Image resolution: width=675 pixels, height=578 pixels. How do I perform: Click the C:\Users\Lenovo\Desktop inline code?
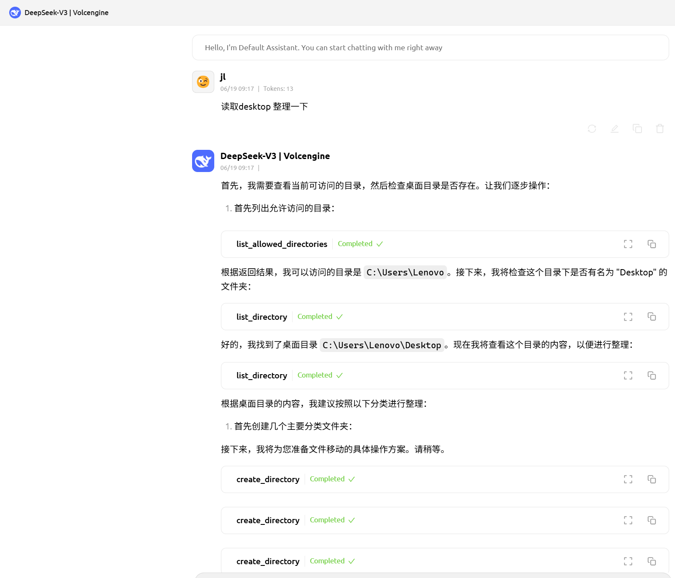(382, 345)
